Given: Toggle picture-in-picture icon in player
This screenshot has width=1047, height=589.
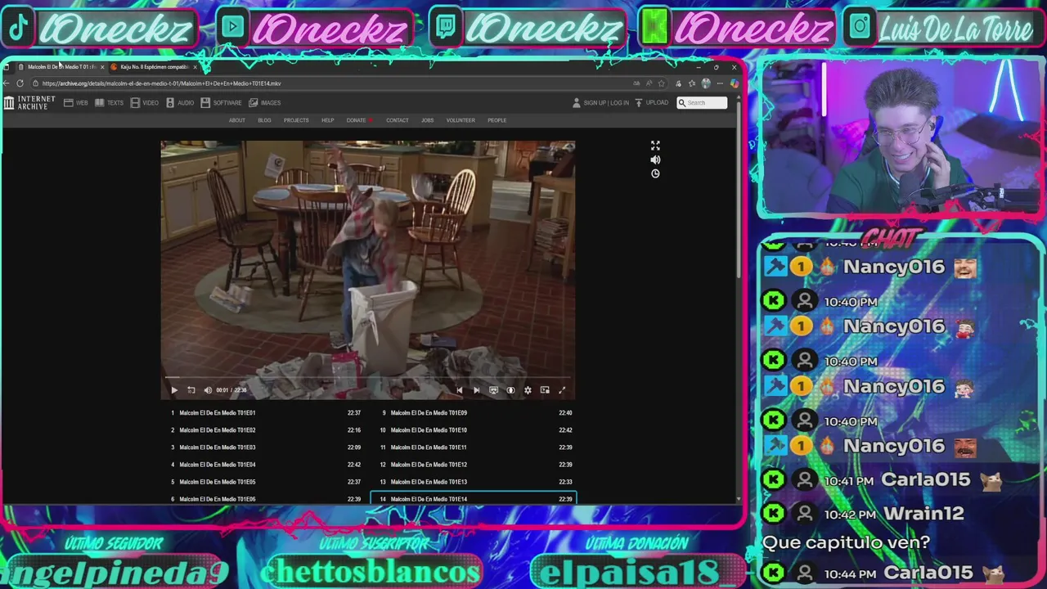Looking at the screenshot, I should click(x=545, y=390).
